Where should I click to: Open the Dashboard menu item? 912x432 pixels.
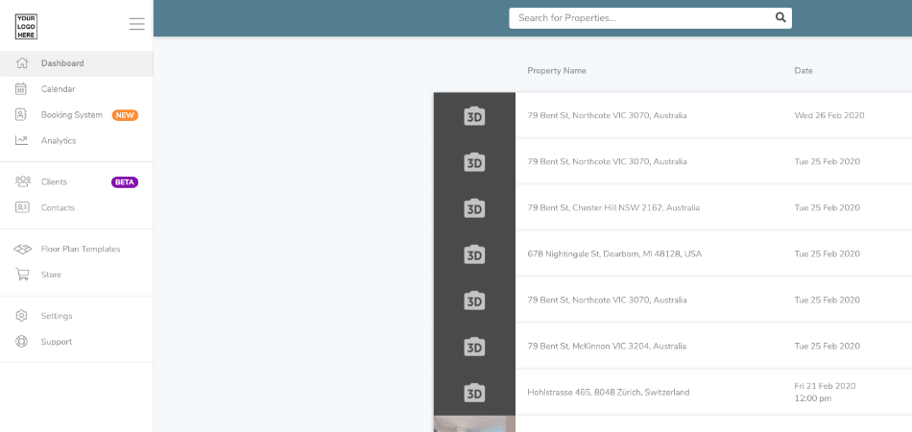pyautogui.click(x=76, y=63)
